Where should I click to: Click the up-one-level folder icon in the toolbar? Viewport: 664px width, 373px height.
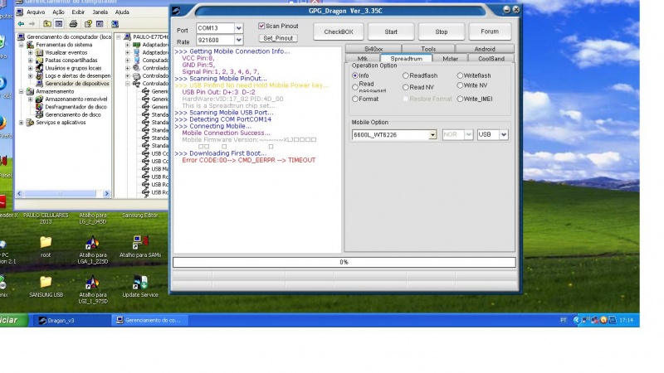pyautogui.click(x=47, y=24)
